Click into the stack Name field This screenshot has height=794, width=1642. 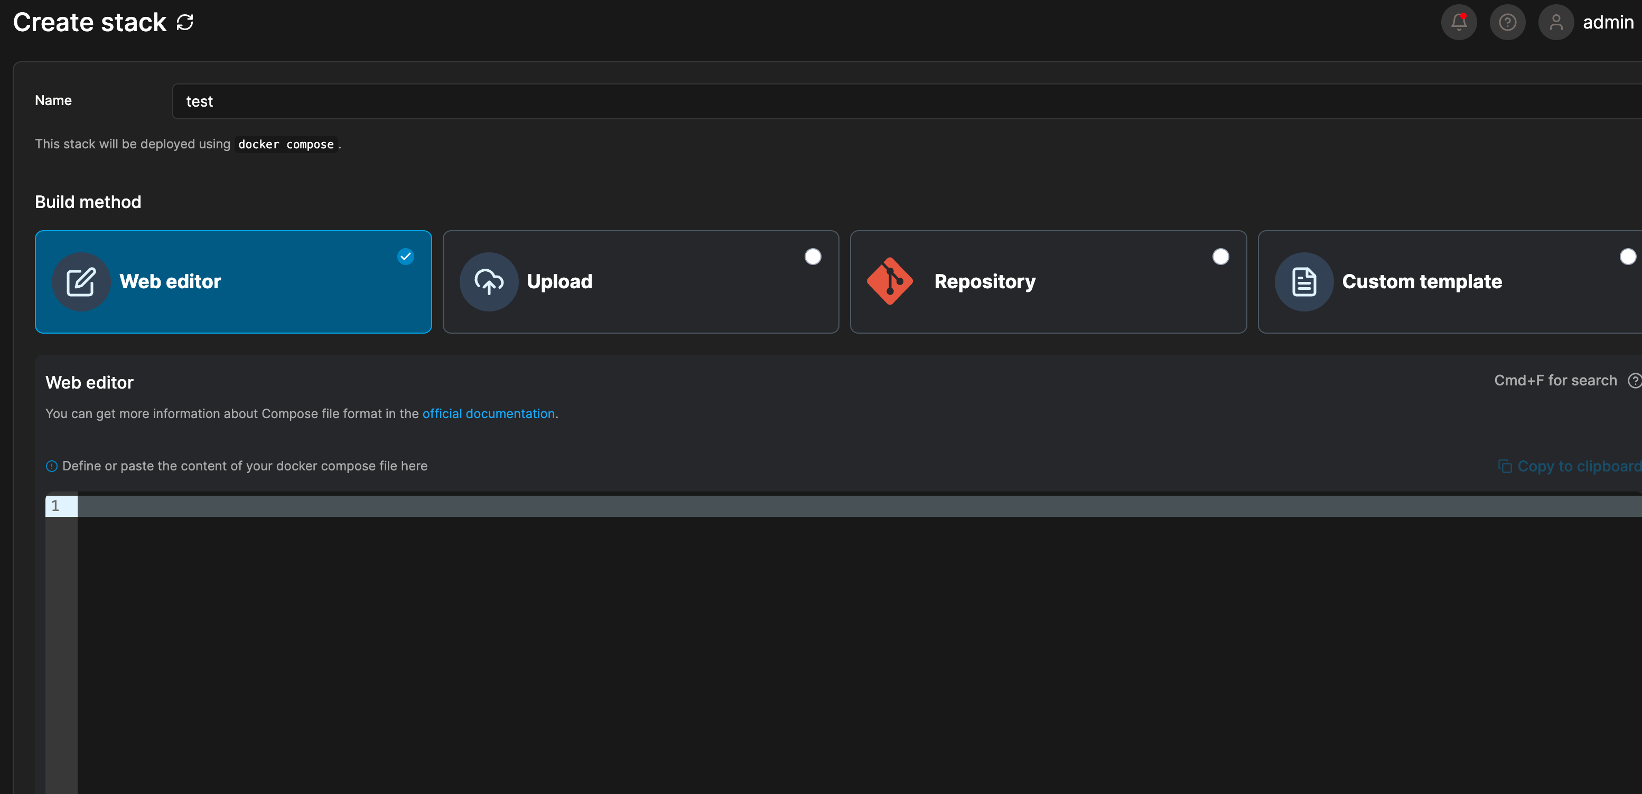click(907, 101)
